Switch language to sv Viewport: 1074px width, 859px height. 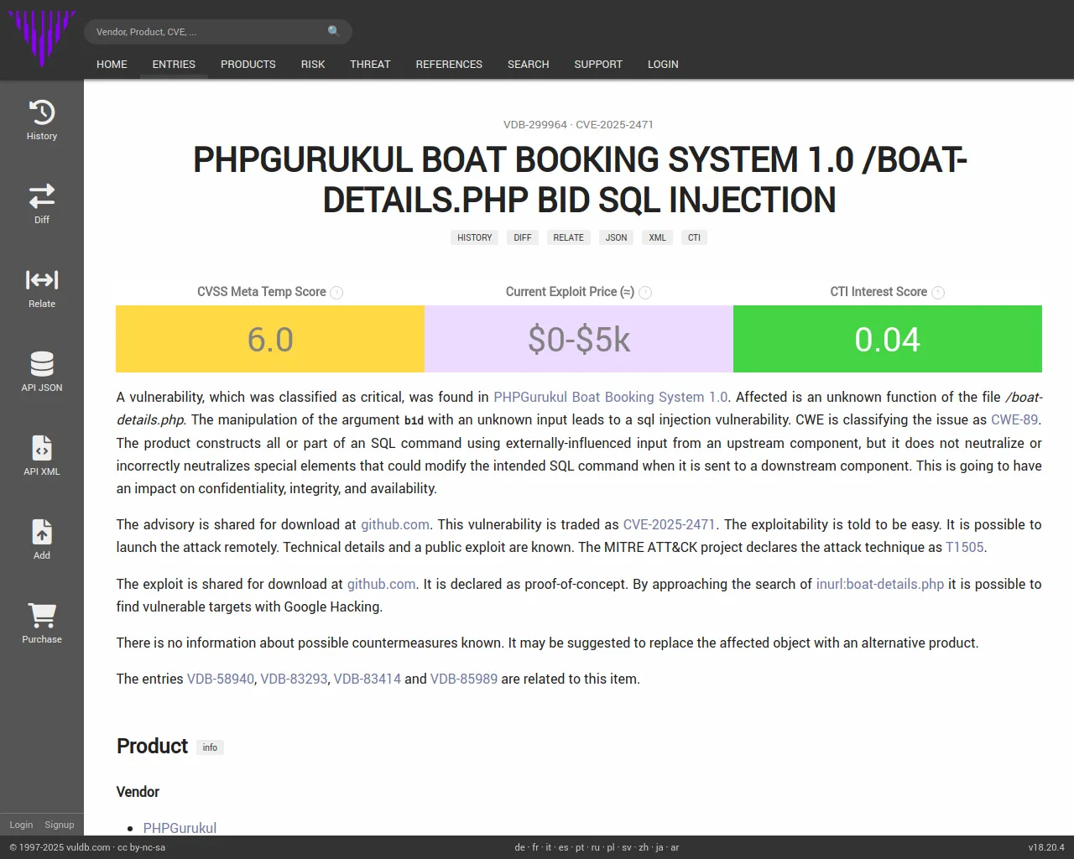pyautogui.click(x=627, y=847)
